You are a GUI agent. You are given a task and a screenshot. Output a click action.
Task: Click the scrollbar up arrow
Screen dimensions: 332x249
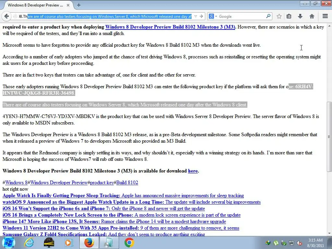329,26
